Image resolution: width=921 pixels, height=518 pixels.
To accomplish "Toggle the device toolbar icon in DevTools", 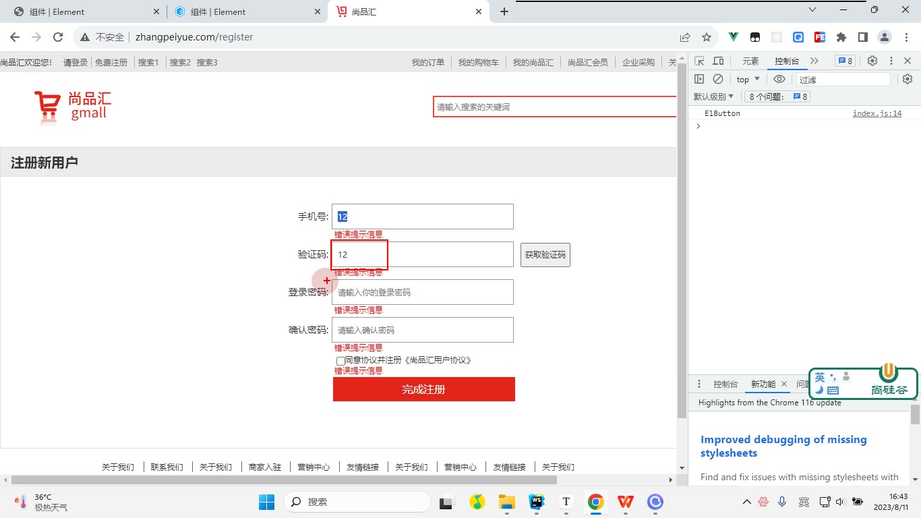I will (718, 61).
